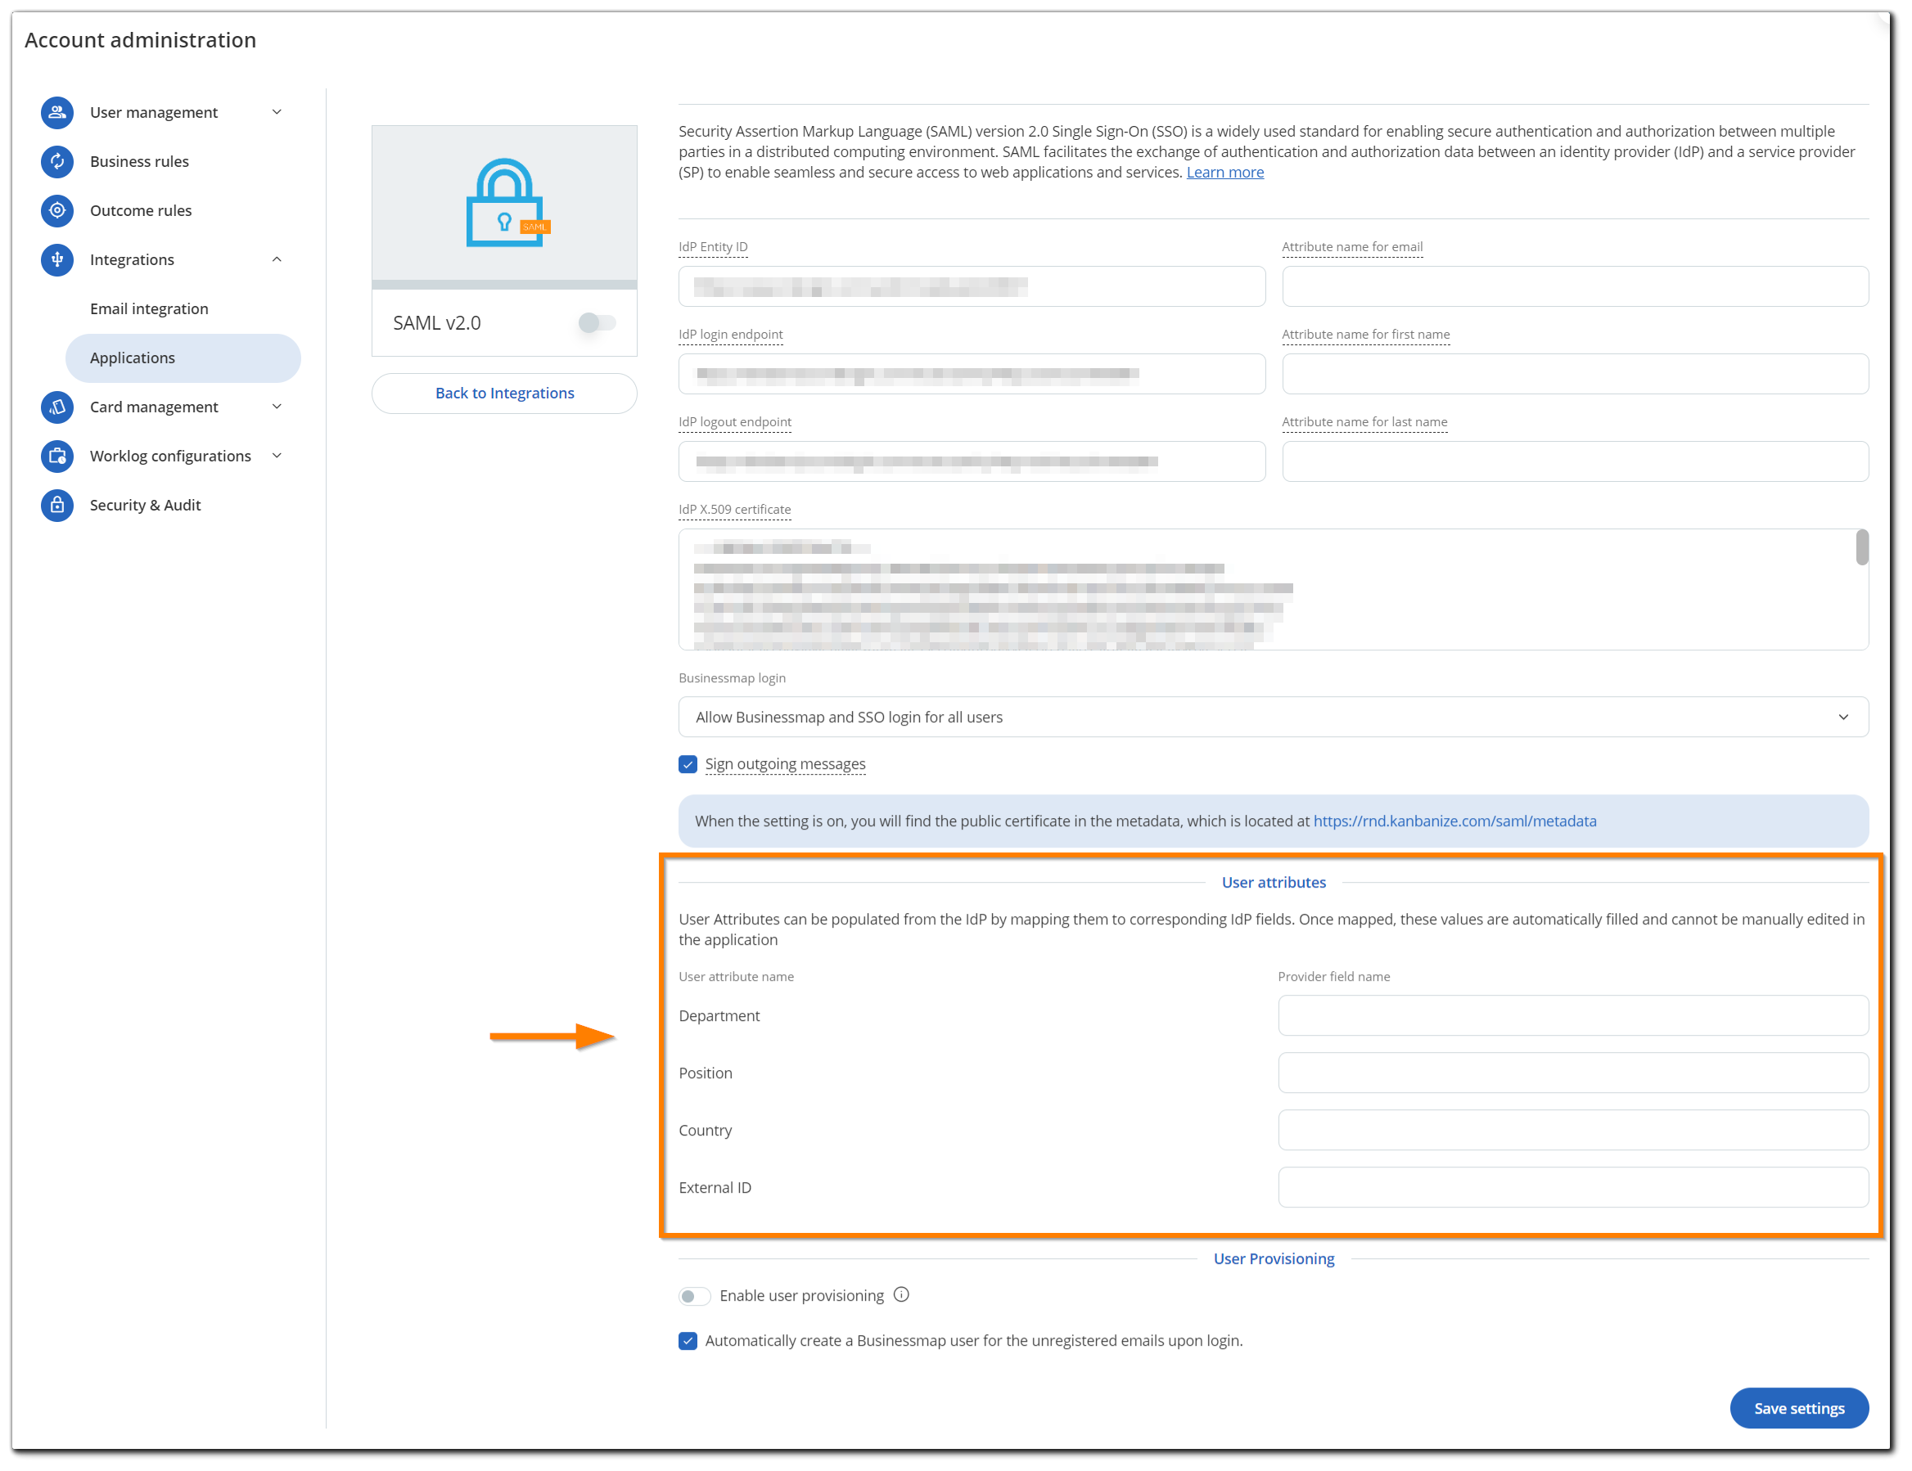Follow the Learn more link

click(1224, 173)
